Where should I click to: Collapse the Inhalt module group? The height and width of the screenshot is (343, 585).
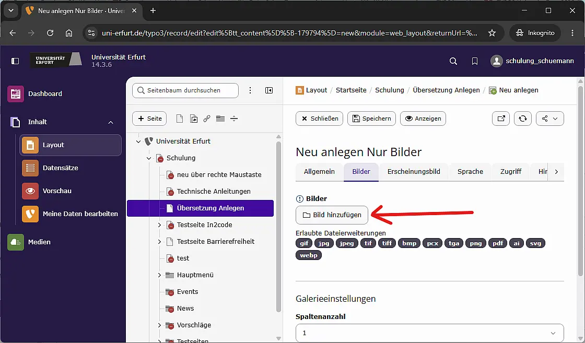click(x=111, y=122)
